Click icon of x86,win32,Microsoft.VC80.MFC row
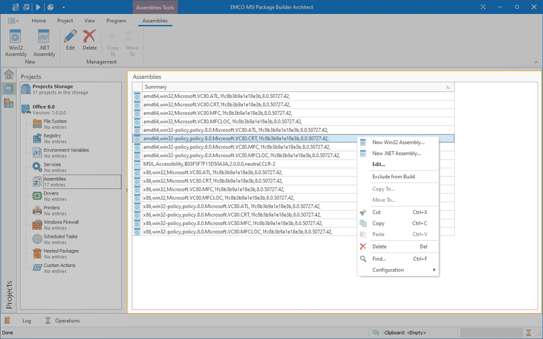Image resolution: width=543 pixels, height=339 pixels. tap(137, 189)
